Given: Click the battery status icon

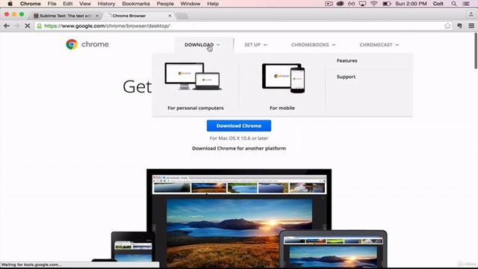Looking at the screenshot, I should click(387, 4).
